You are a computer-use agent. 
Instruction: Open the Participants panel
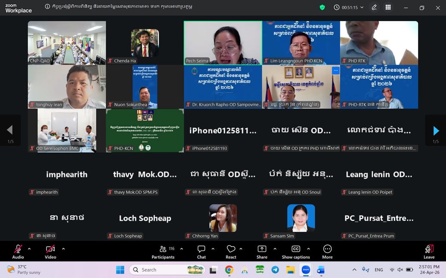pyautogui.click(x=163, y=252)
